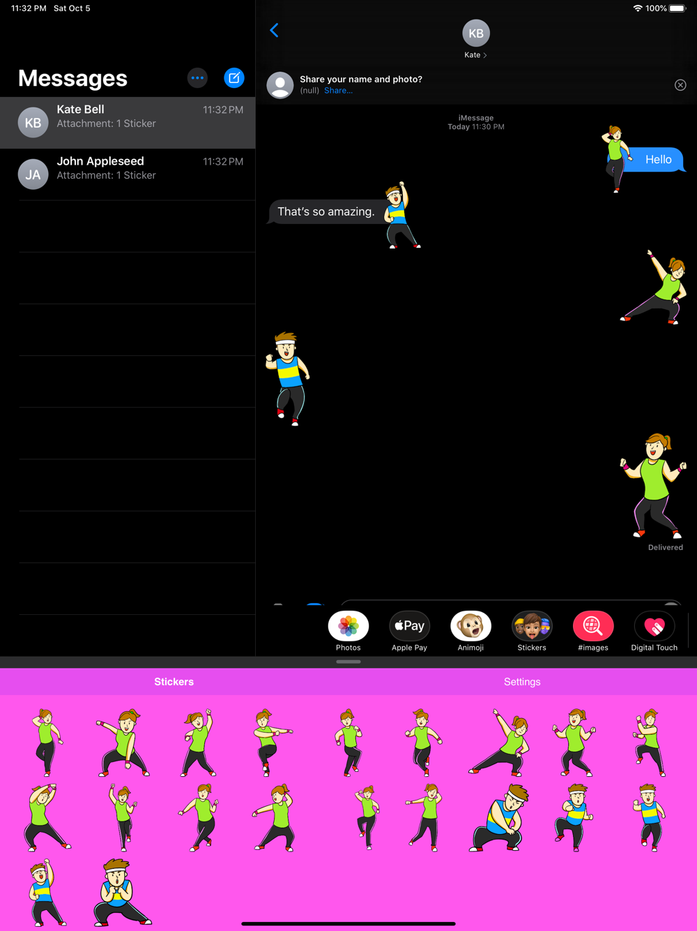Switch to the Stickers tab
The height and width of the screenshot is (931, 697).
click(x=174, y=682)
